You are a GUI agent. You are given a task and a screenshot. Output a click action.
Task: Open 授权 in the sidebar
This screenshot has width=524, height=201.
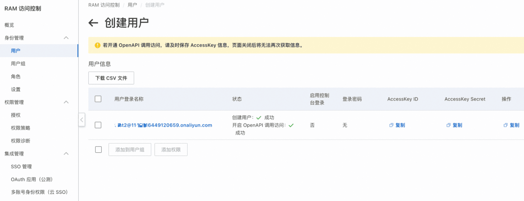[x=16, y=115]
